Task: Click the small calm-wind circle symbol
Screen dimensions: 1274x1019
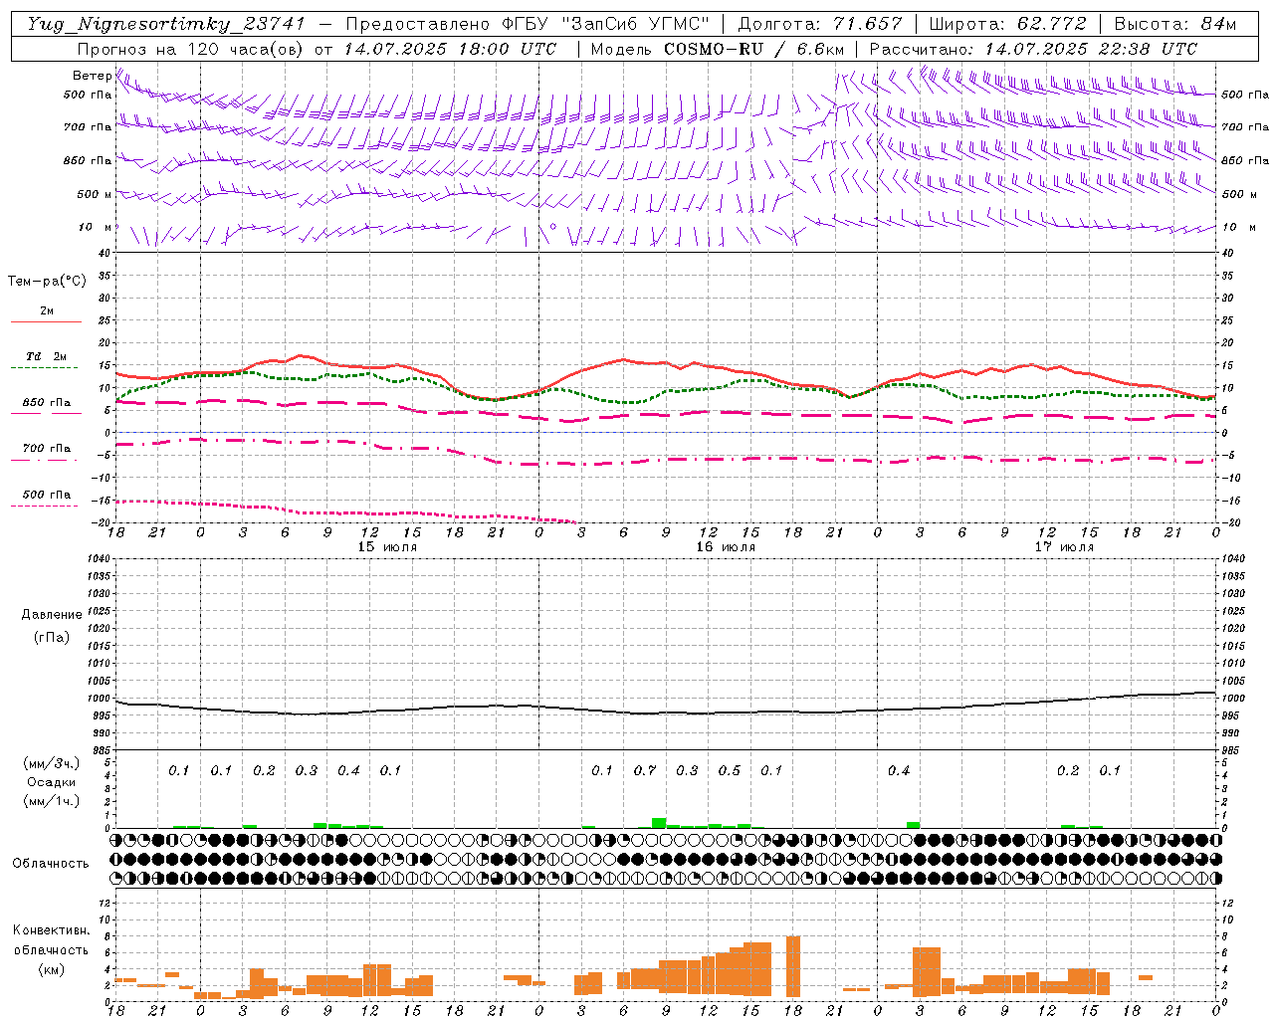Action: (553, 227)
